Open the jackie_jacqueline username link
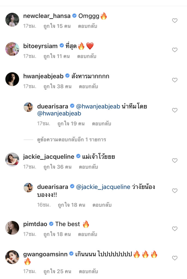 pos(49,157)
